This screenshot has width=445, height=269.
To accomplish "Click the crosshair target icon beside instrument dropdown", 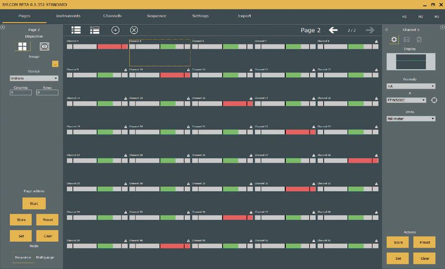I will tap(434, 100).
